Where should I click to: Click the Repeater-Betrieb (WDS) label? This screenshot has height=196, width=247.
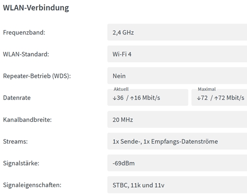pyautogui.click(x=37, y=76)
